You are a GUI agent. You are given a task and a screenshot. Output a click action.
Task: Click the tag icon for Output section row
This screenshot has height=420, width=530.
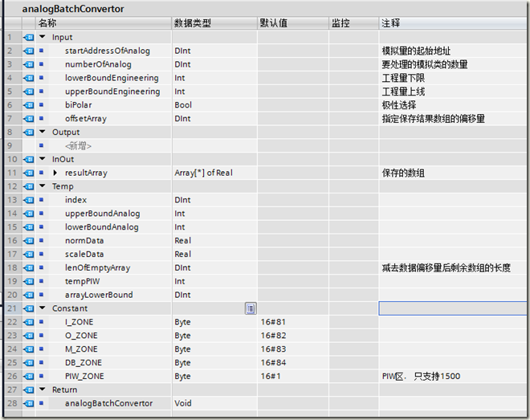(29, 133)
